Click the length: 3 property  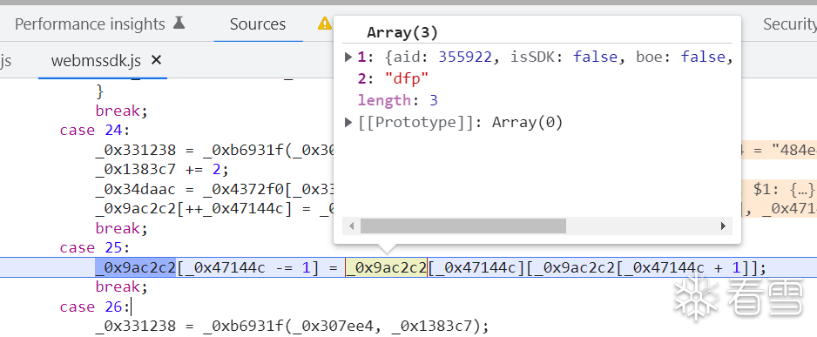tap(399, 100)
